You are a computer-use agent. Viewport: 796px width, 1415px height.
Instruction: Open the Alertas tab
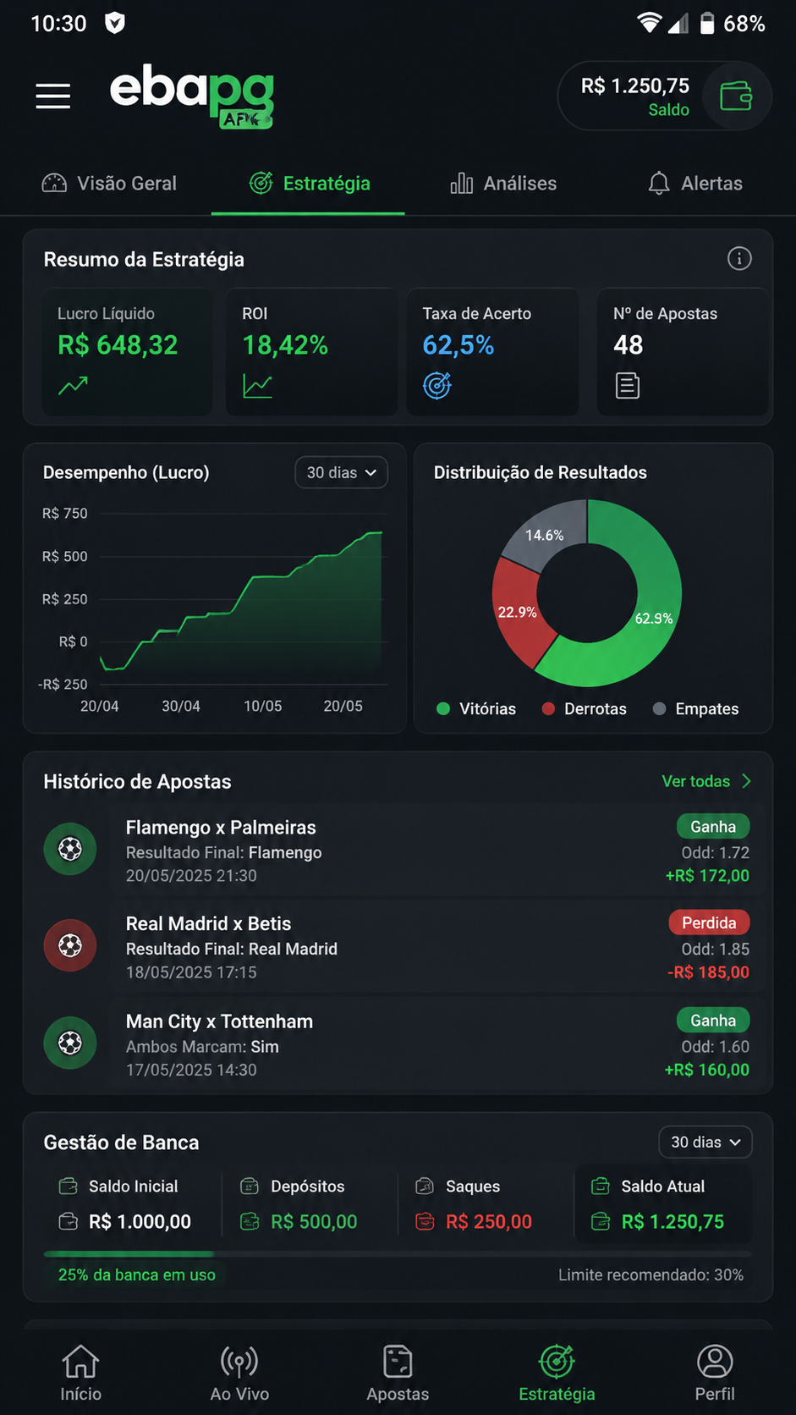(695, 184)
